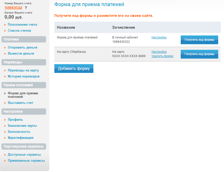The height and width of the screenshot is (172, 224).
Task: Get form code for Форма для приёма платежей
Action: click(x=199, y=40)
